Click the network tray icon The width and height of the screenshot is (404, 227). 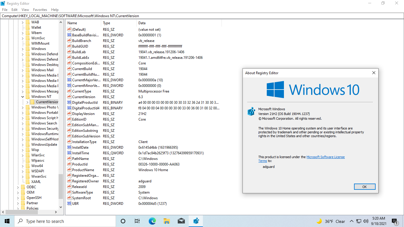[359, 221]
